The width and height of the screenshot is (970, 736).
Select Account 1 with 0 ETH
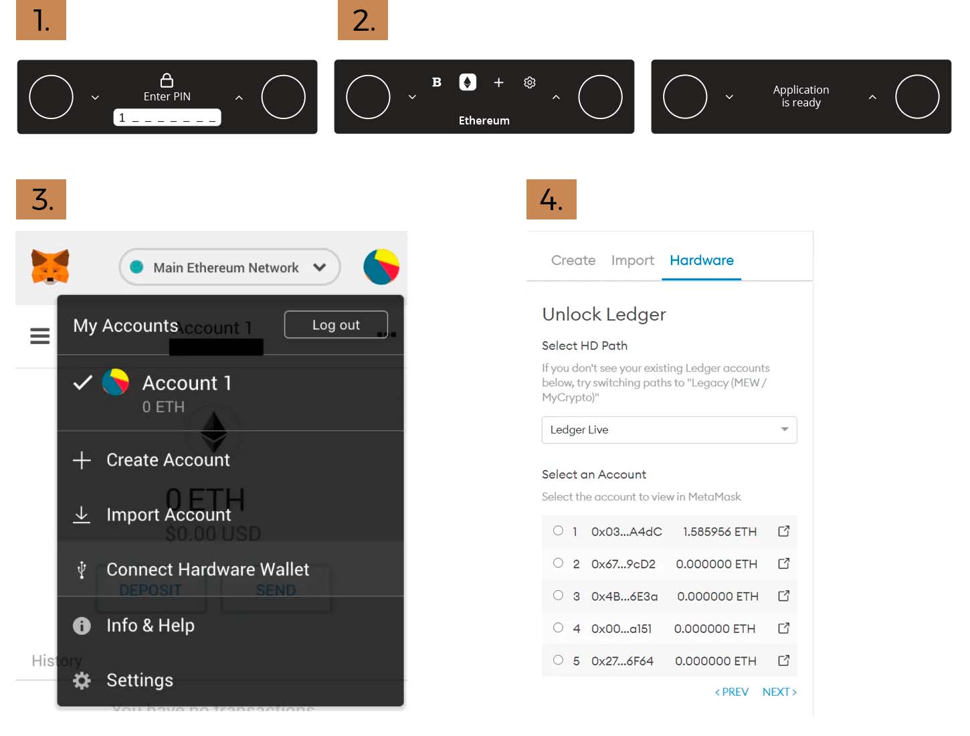point(231,393)
